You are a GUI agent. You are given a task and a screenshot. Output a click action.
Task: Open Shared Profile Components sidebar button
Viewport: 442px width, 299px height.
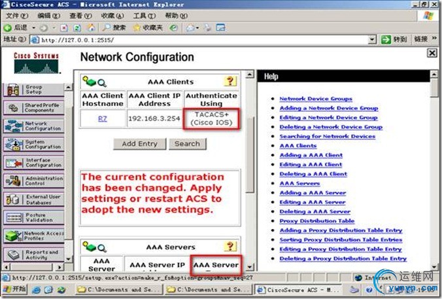pos(34,108)
